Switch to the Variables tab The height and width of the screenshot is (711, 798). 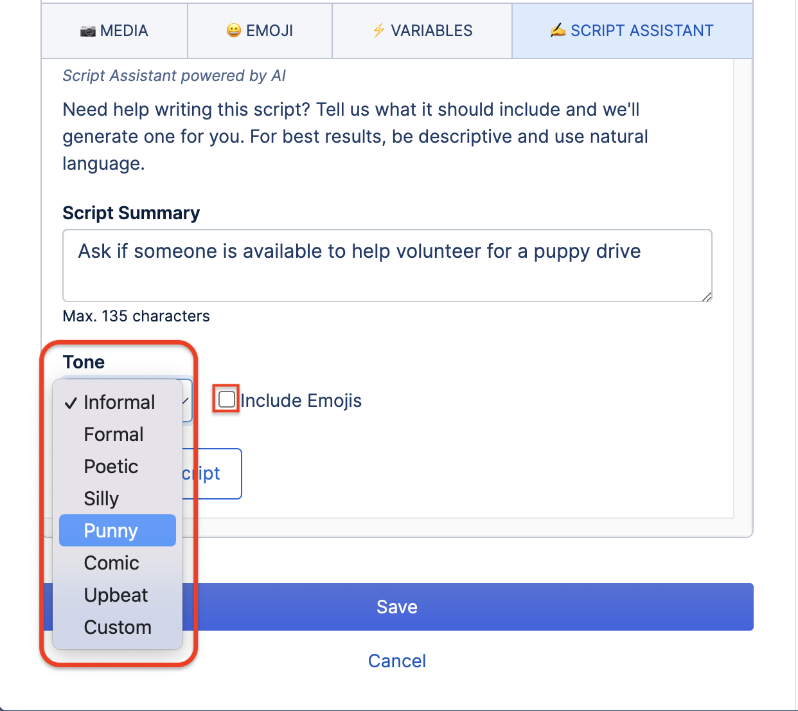(x=421, y=30)
